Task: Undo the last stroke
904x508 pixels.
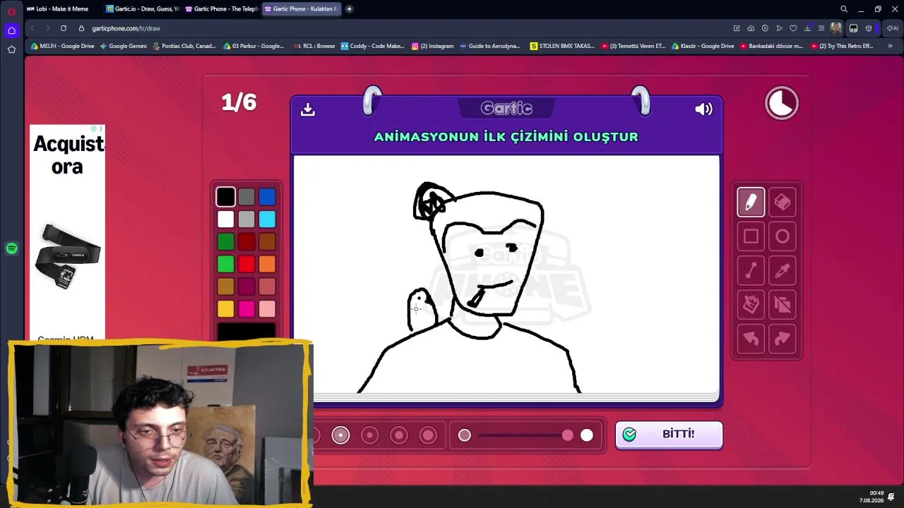Action: click(x=751, y=339)
